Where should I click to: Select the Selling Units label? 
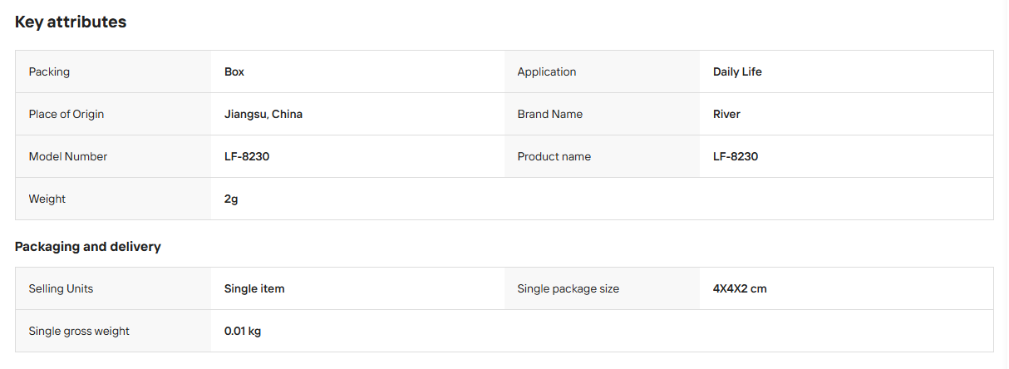click(61, 288)
